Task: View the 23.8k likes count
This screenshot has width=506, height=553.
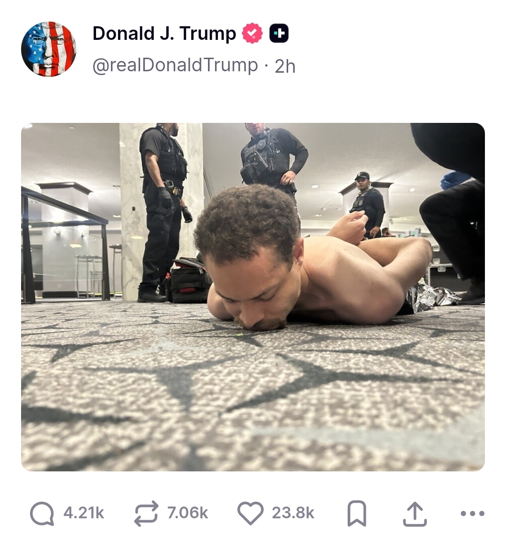Action: pyautogui.click(x=293, y=513)
